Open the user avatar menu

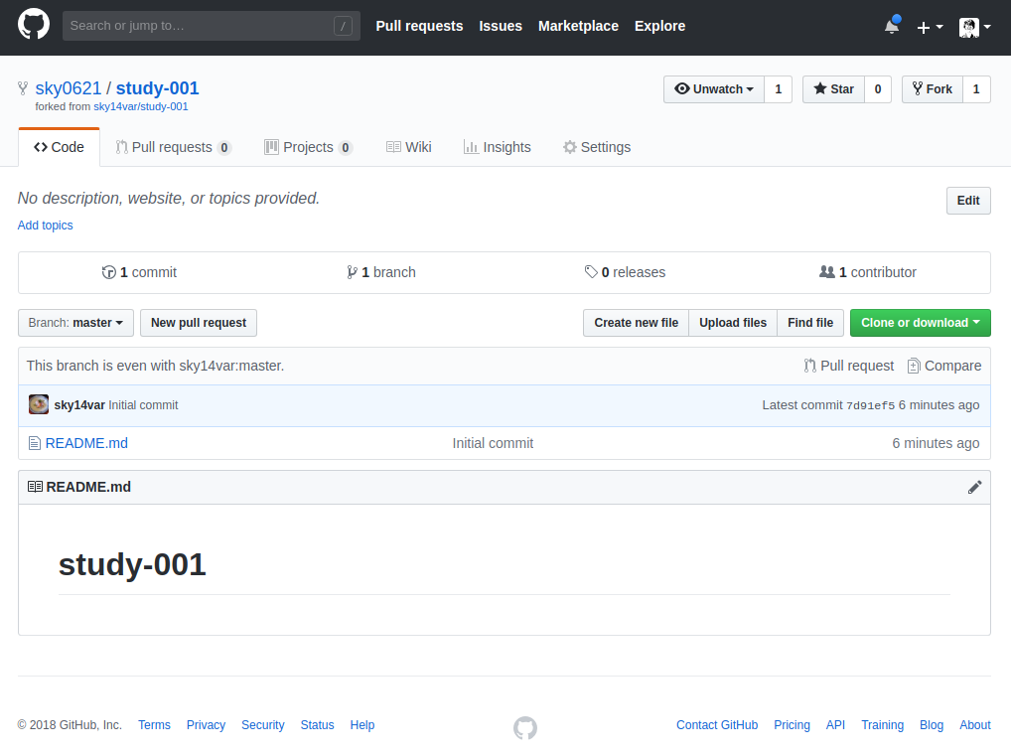974,27
